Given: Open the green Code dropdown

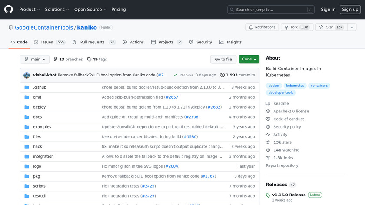Looking at the screenshot, I should point(249,60).
